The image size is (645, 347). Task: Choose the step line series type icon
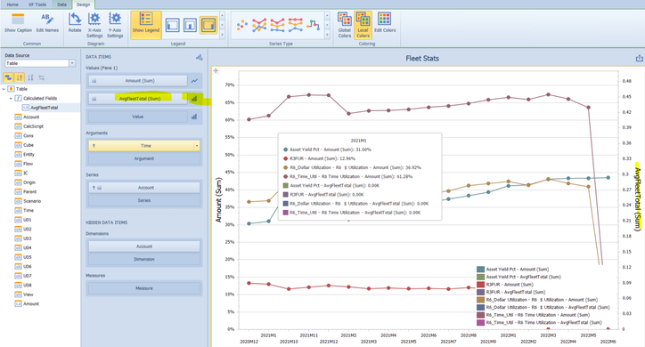[313, 25]
